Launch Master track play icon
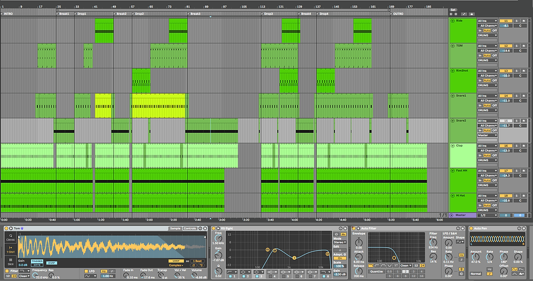The height and width of the screenshot is (281, 533). [x=451, y=215]
